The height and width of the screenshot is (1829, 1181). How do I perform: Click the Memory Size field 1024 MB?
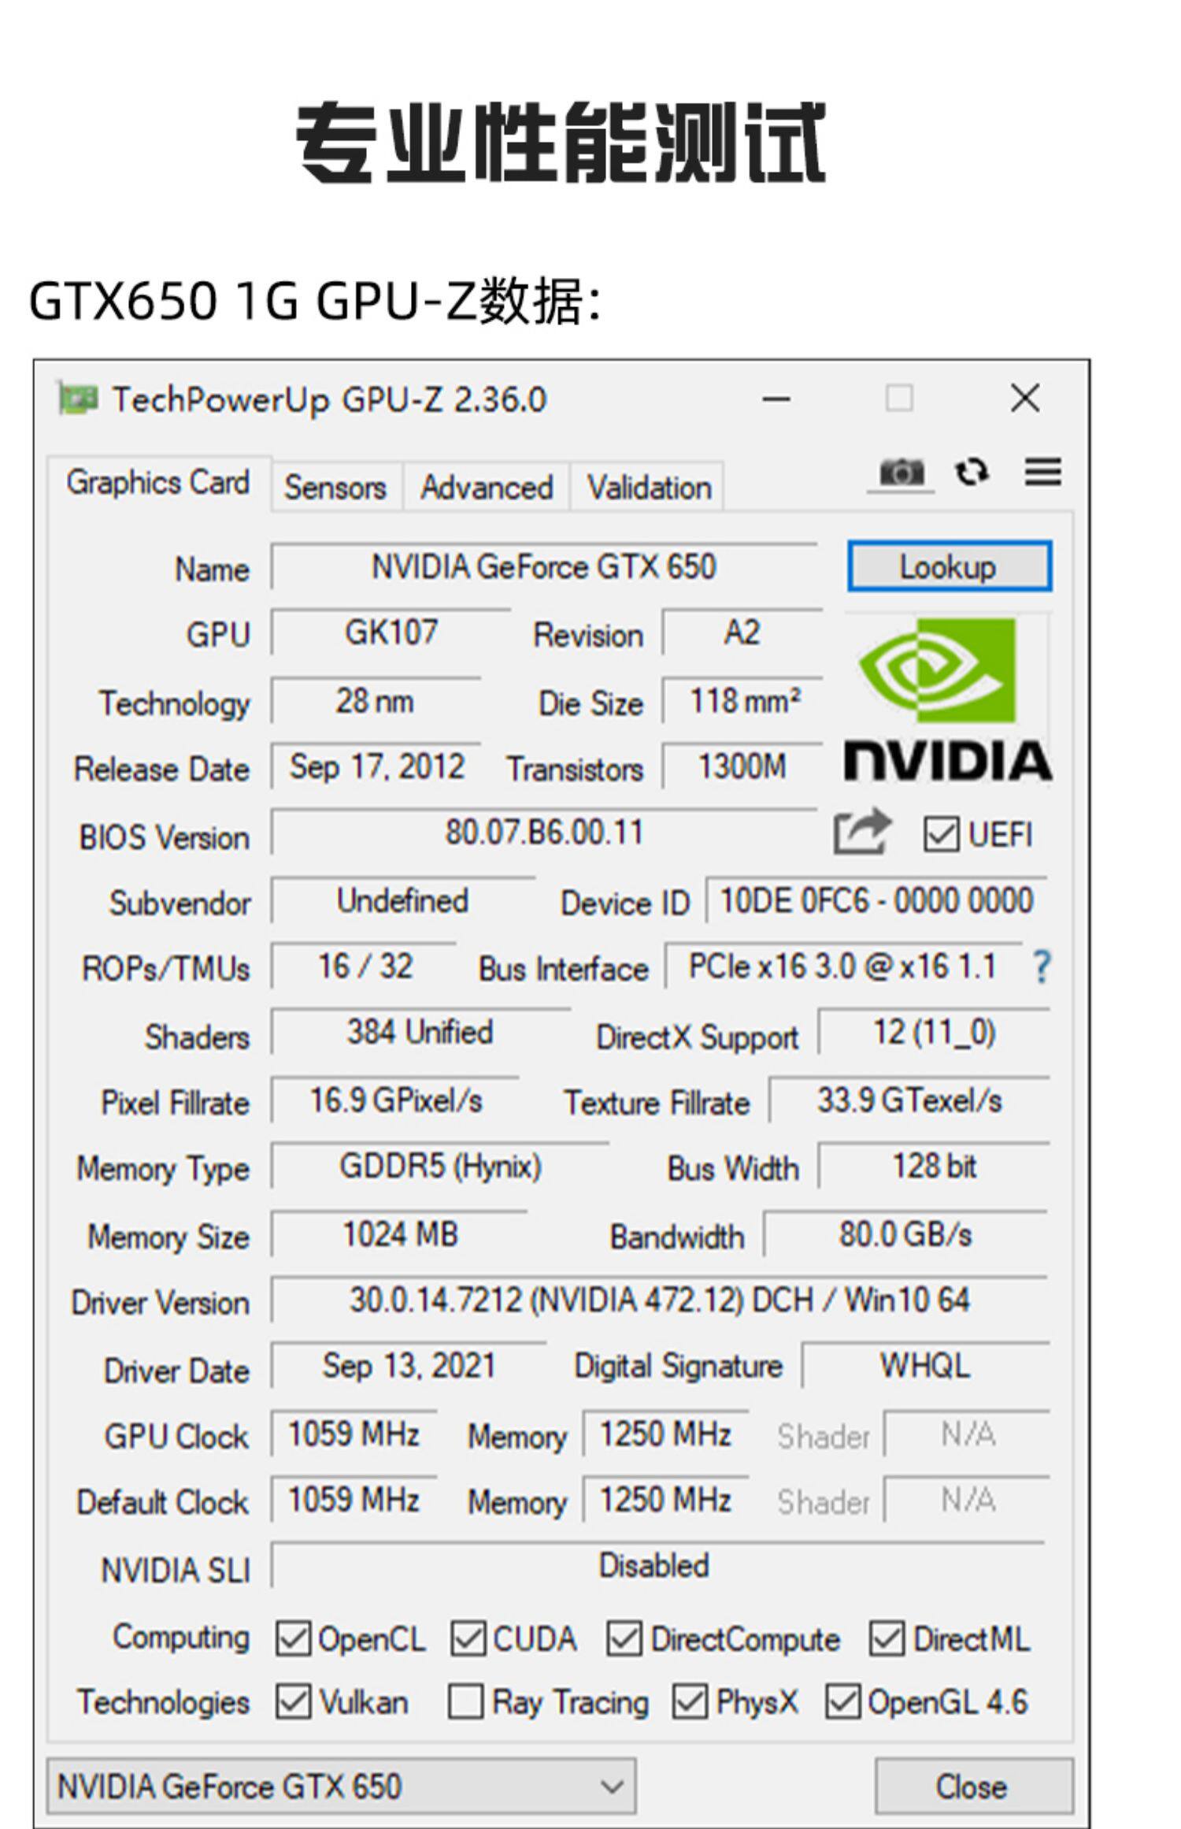399,1234
